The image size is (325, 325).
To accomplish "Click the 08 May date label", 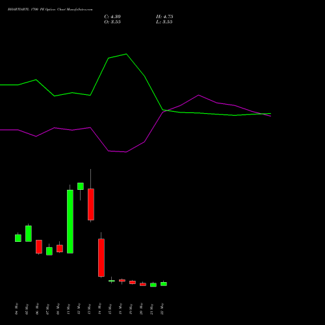I will click(x=58, y=309).
